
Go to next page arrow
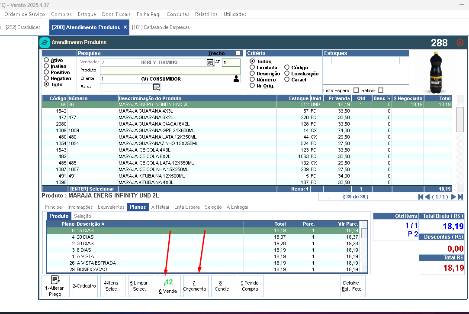[453, 197]
